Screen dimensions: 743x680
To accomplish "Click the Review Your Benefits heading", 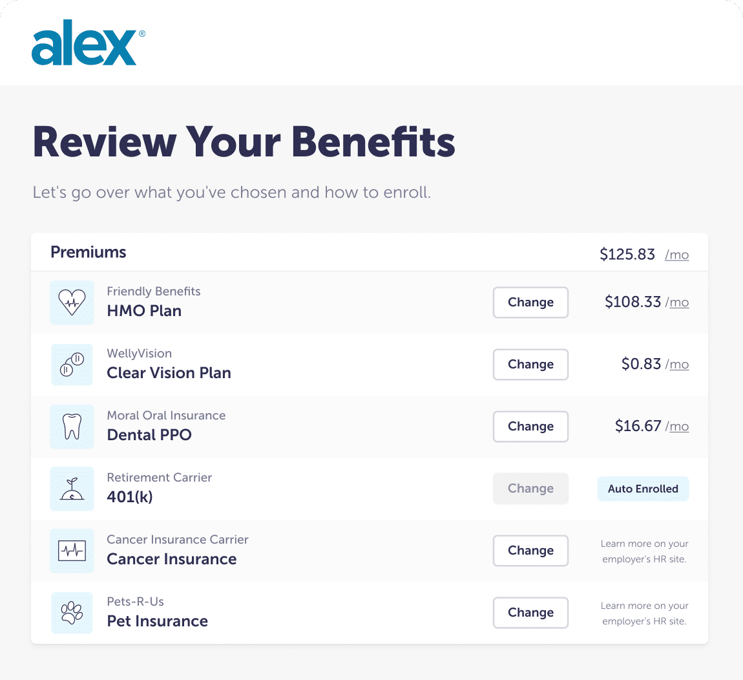I will 244,142.
